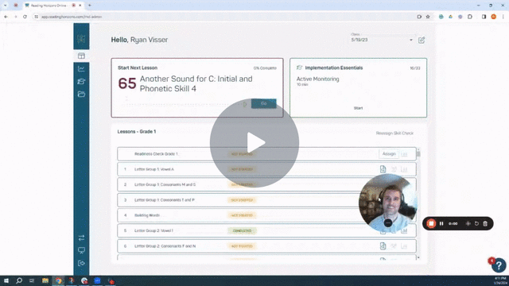Pause the screen recording
This screenshot has width=509, height=286.
[x=441, y=223]
